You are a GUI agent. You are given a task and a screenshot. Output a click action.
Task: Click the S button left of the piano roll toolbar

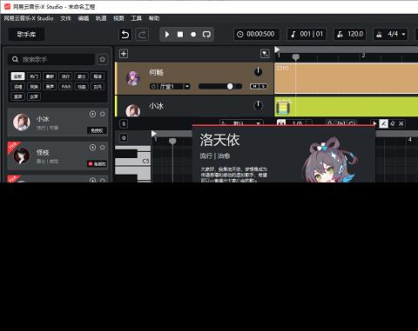click(124, 124)
